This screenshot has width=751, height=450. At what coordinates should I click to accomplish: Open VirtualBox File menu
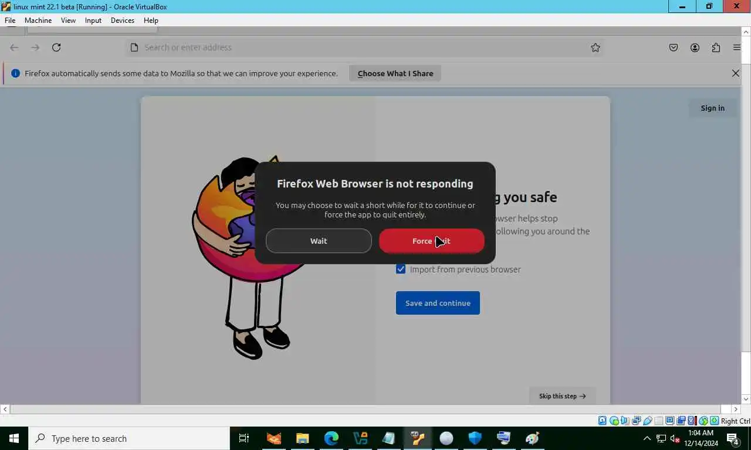pos(10,20)
